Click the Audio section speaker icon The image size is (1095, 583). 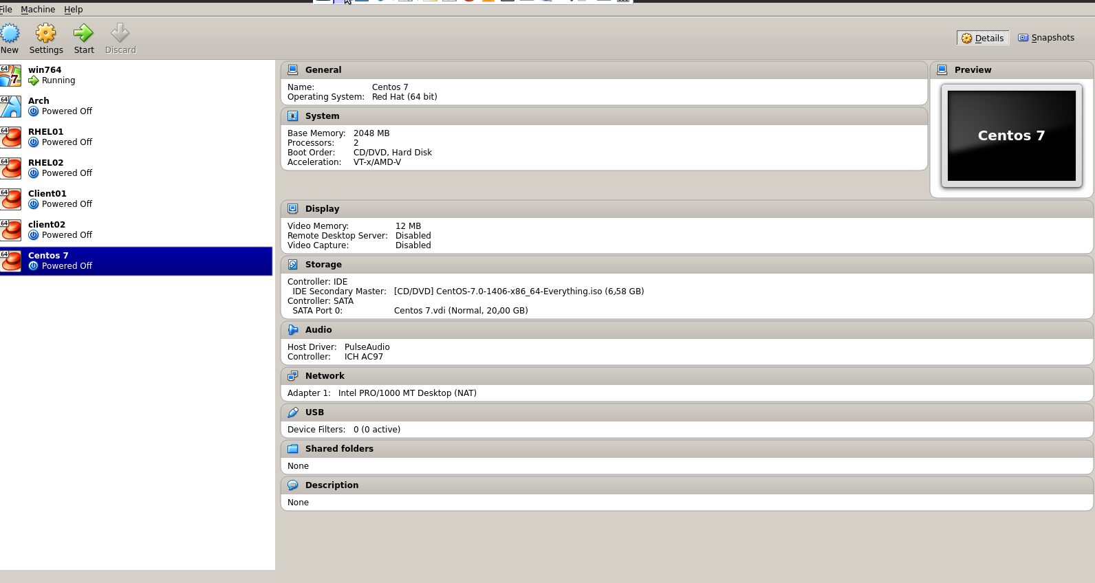(293, 330)
